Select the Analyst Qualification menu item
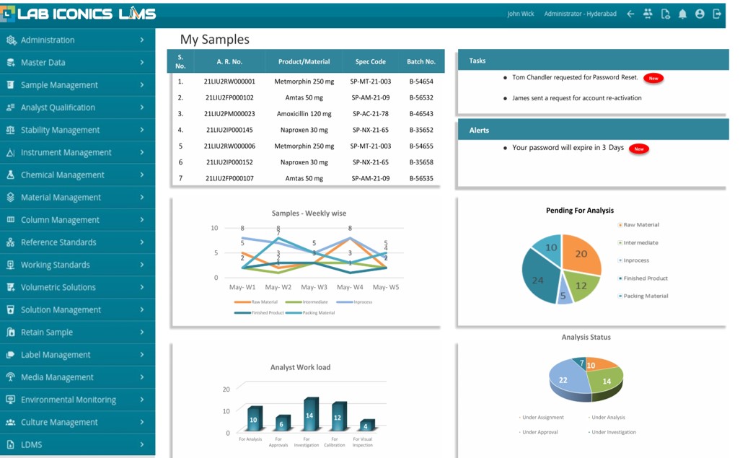Image resolution: width=740 pixels, height=458 pixels. tap(58, 107)
